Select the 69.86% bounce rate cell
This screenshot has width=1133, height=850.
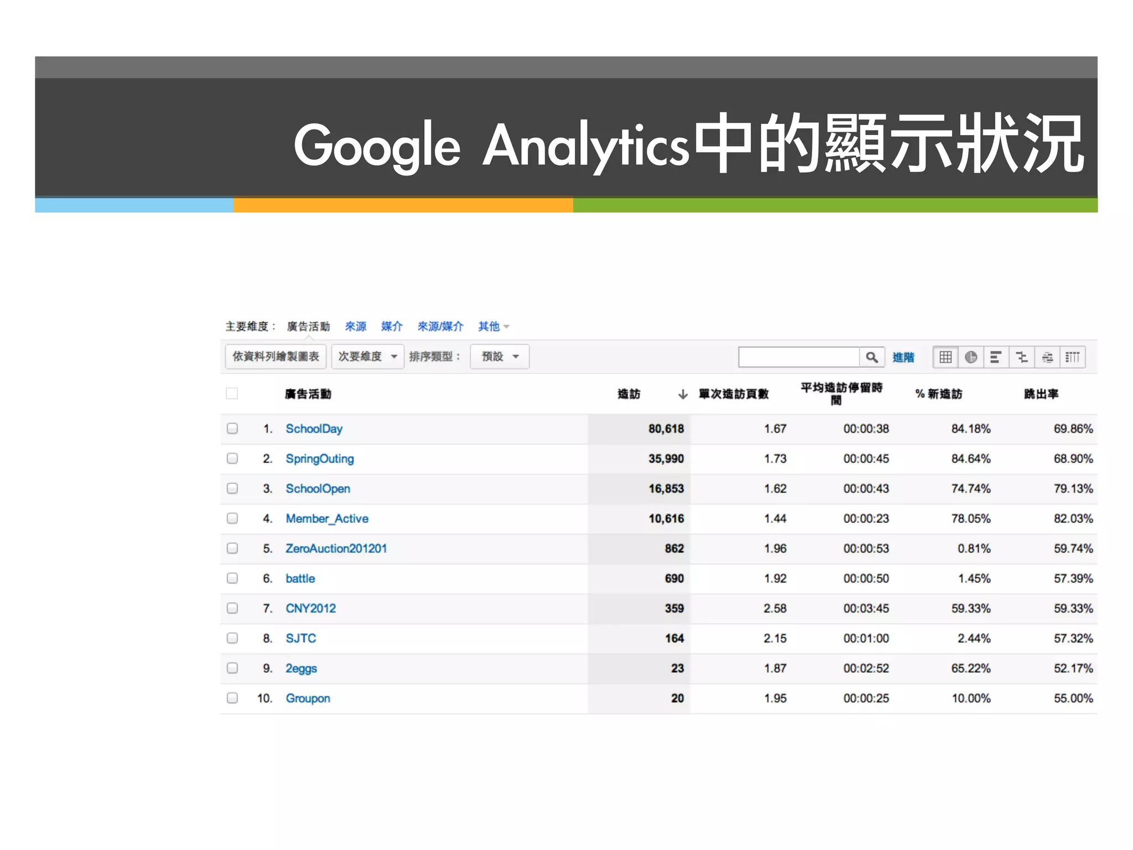coord(1073,429)
